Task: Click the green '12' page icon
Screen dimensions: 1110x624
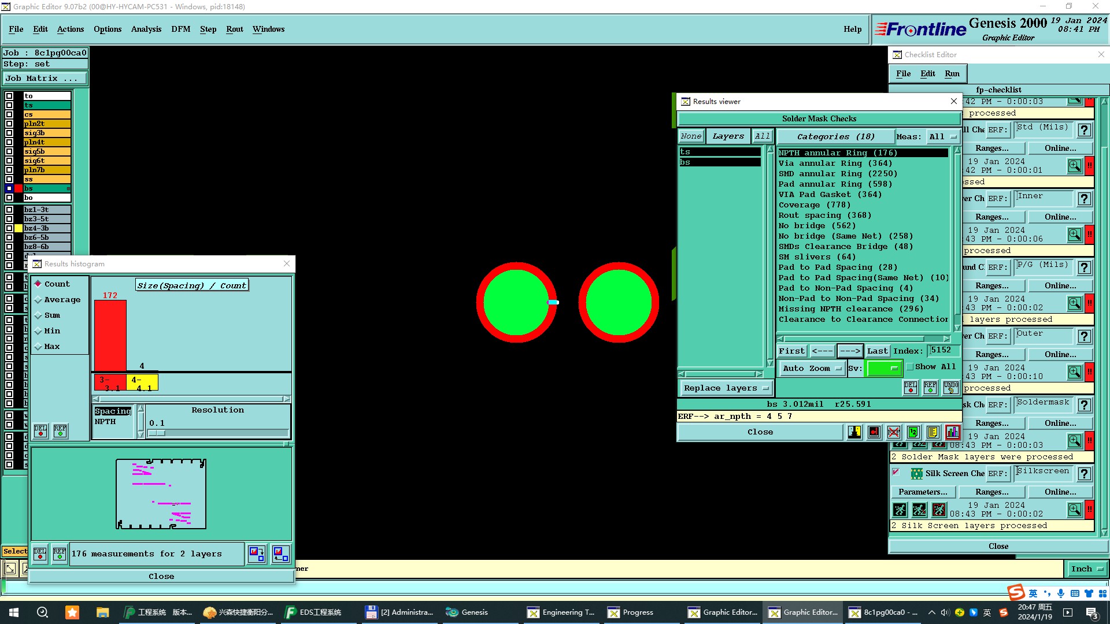Action: tap(913, 432)
